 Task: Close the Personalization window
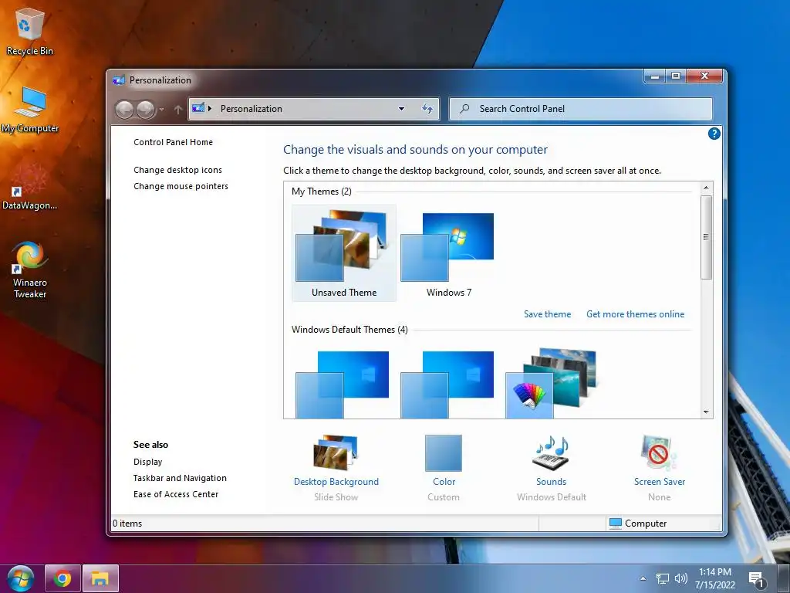(705, 76)
